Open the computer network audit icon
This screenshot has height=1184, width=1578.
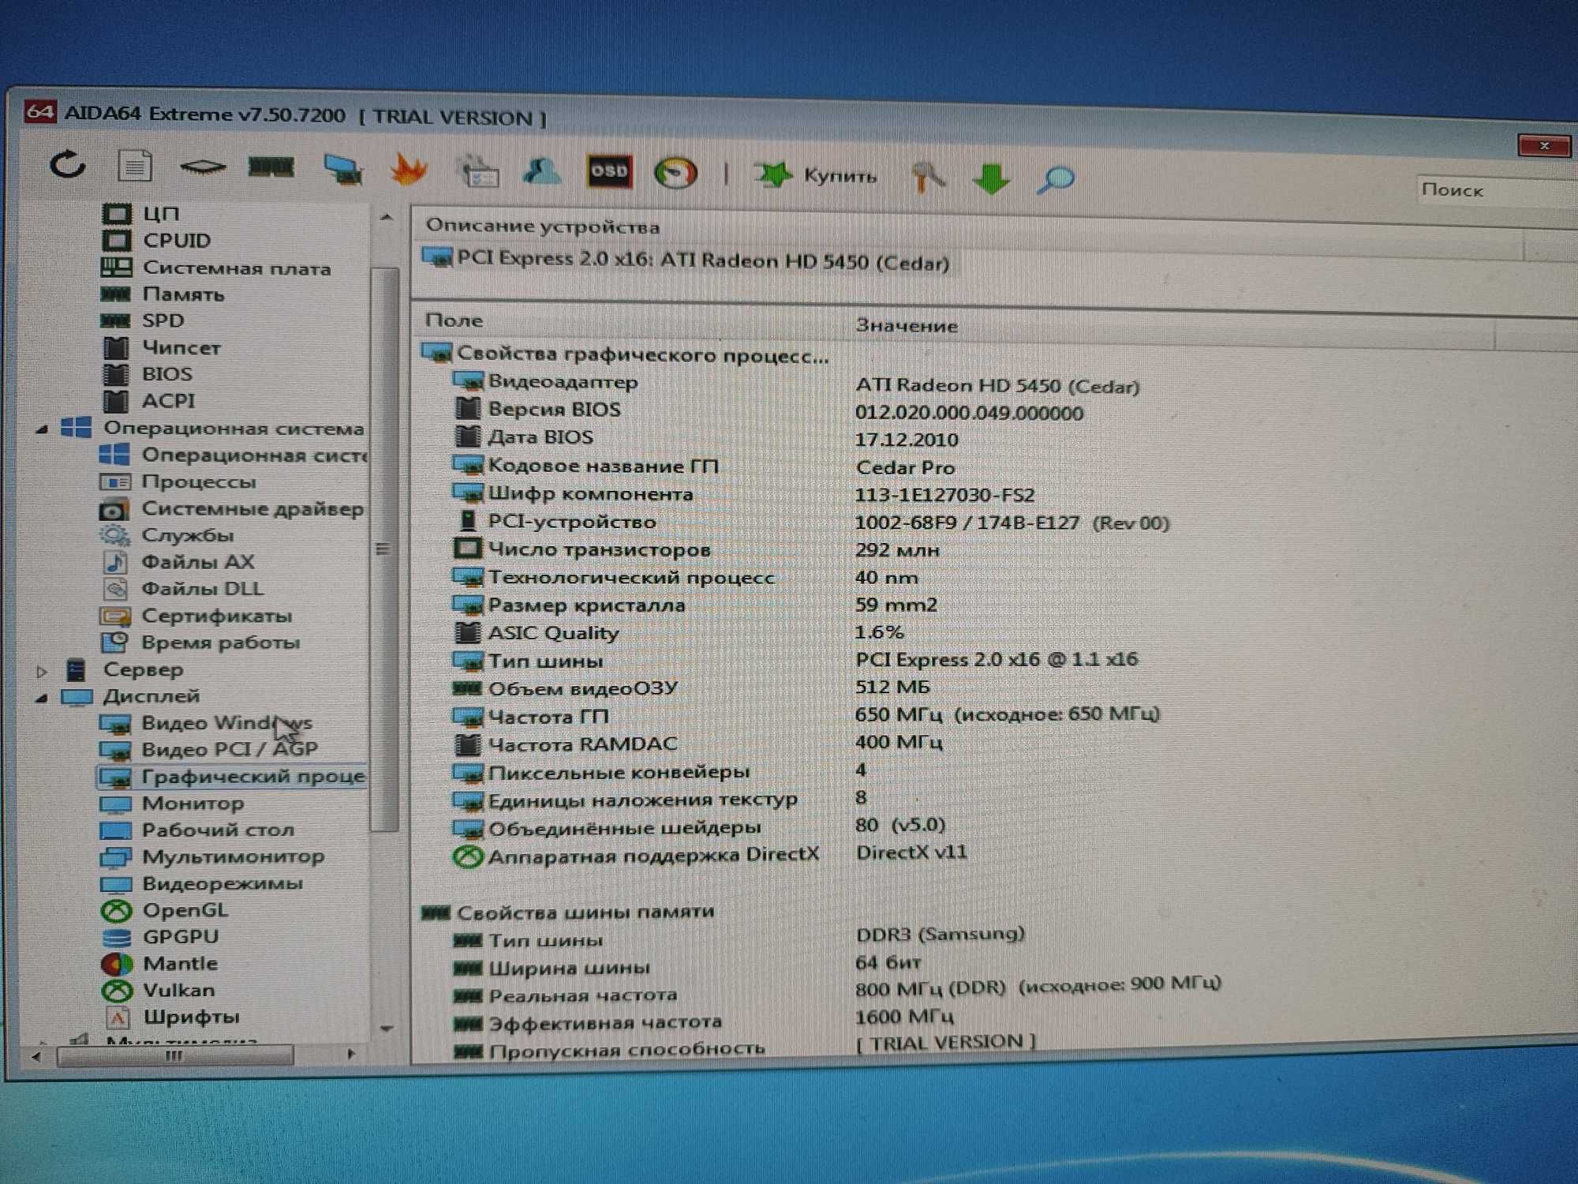(x=343, y=169)
